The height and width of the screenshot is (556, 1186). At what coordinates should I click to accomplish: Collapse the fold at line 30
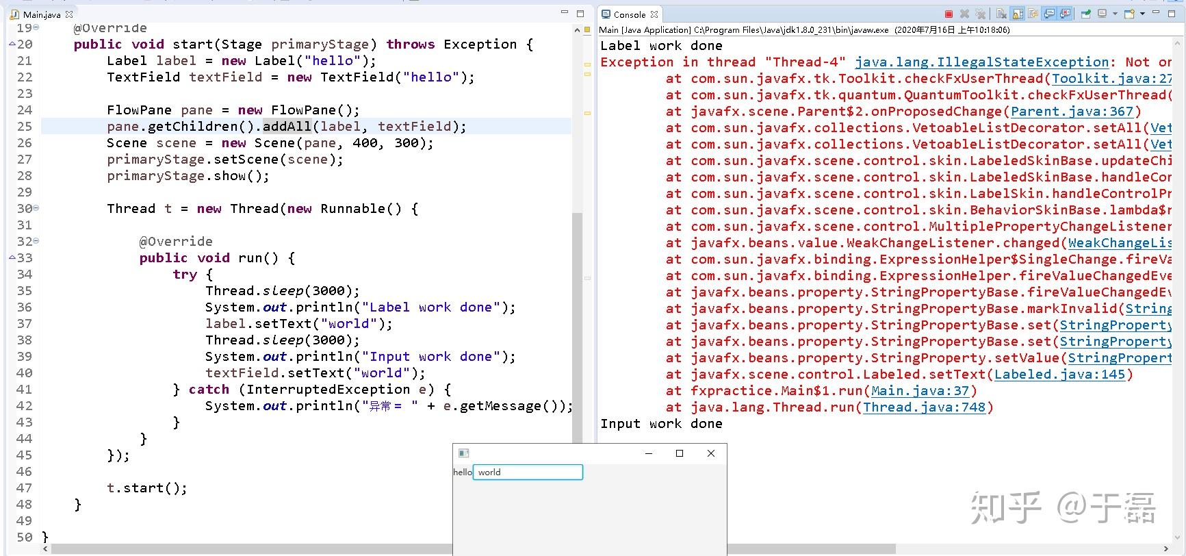point(36,208)
